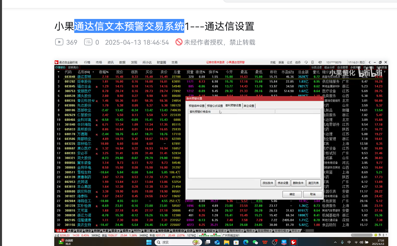Select the 板块指数 bottom tab
The height and width of the screenshot is (246, 397).
click(x=164, y=231)
